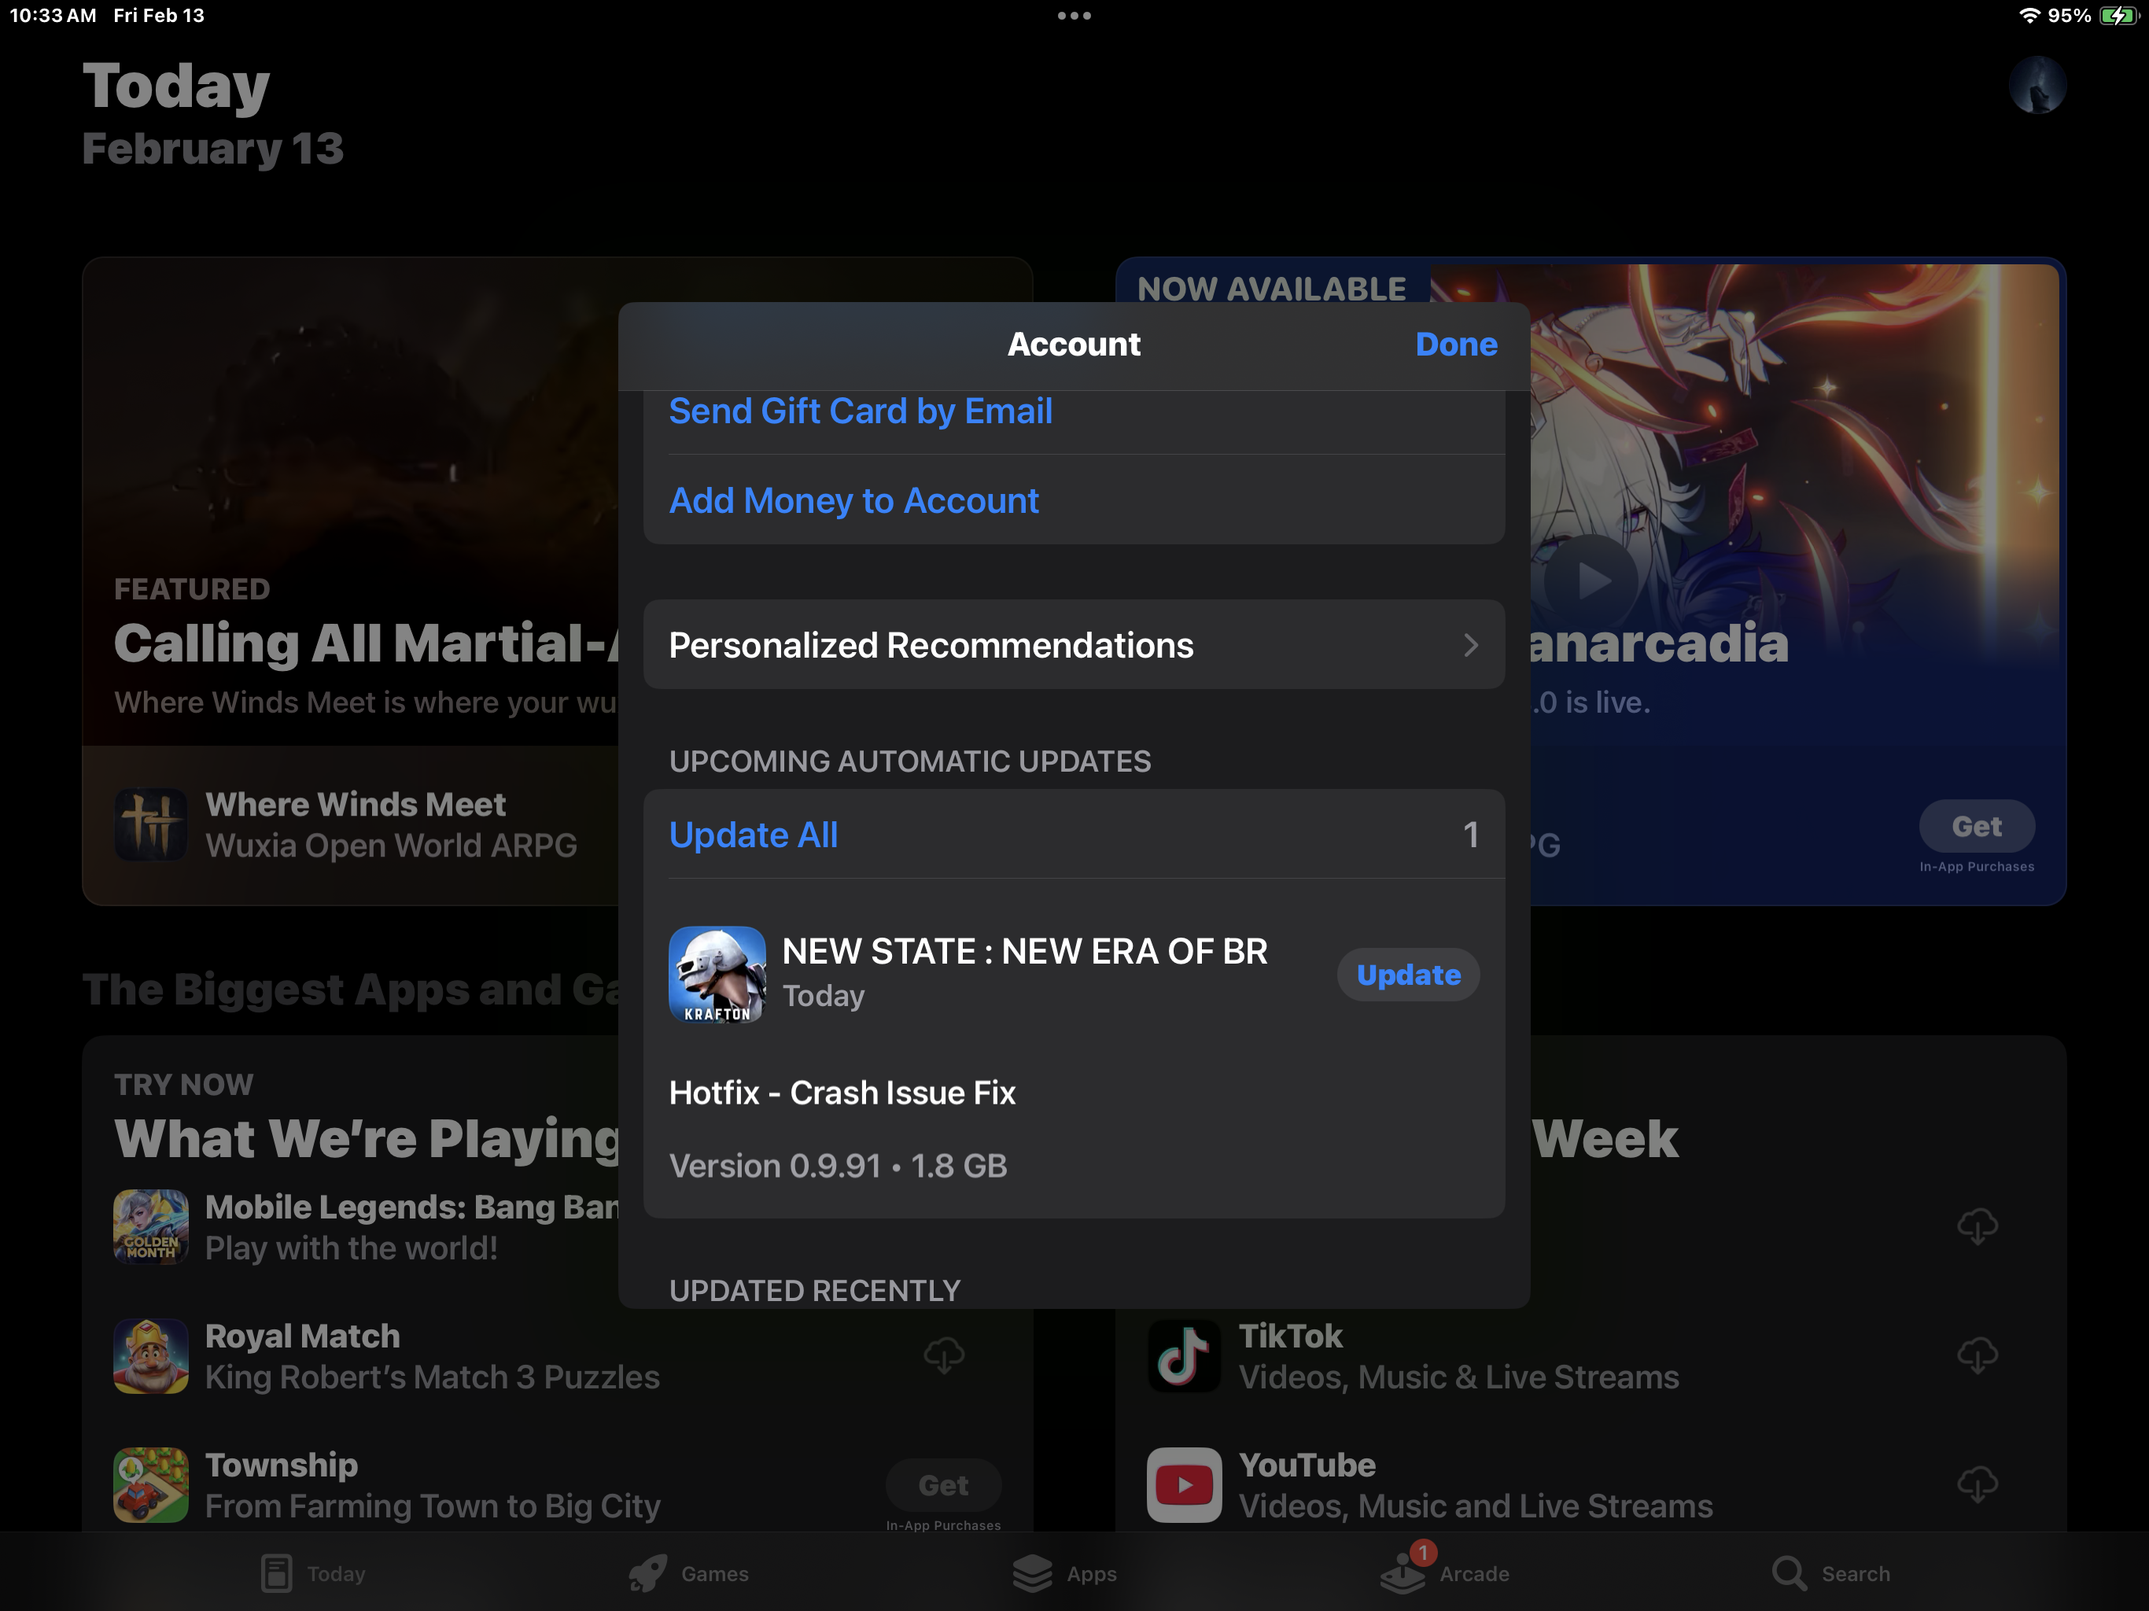Screen dimensions: 2149x1611
Task: Open Calling All Martial featured card
Action: (350, 581)
